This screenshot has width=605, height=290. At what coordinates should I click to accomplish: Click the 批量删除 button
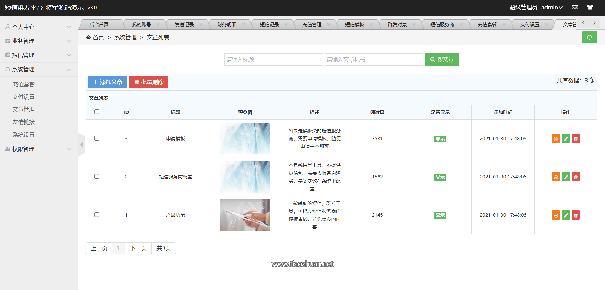click(x=148, y=82)
